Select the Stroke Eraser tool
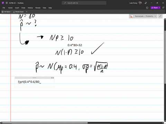This screenshot has width=166, height=124. (x=18, y=12)
